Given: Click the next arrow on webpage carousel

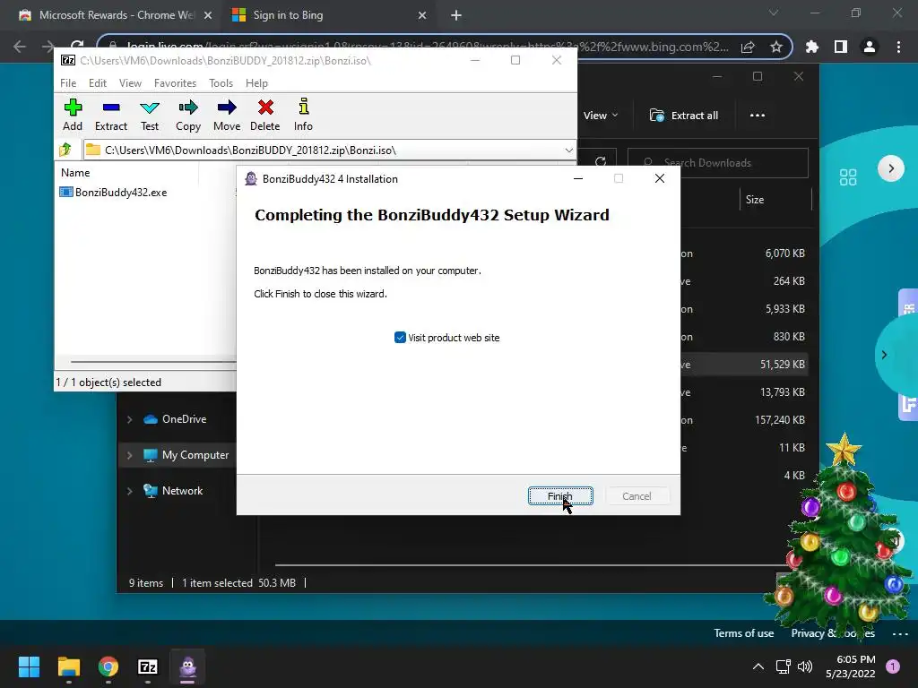Looking at the screenshot, I should pyautogui.click(x=891, y=168).
